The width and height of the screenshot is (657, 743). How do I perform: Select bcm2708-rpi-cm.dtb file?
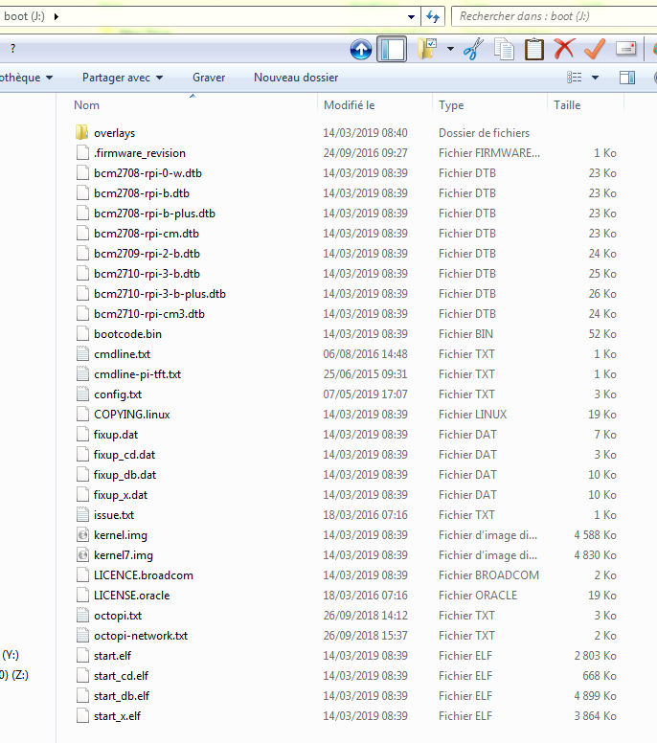pos(146,234)
